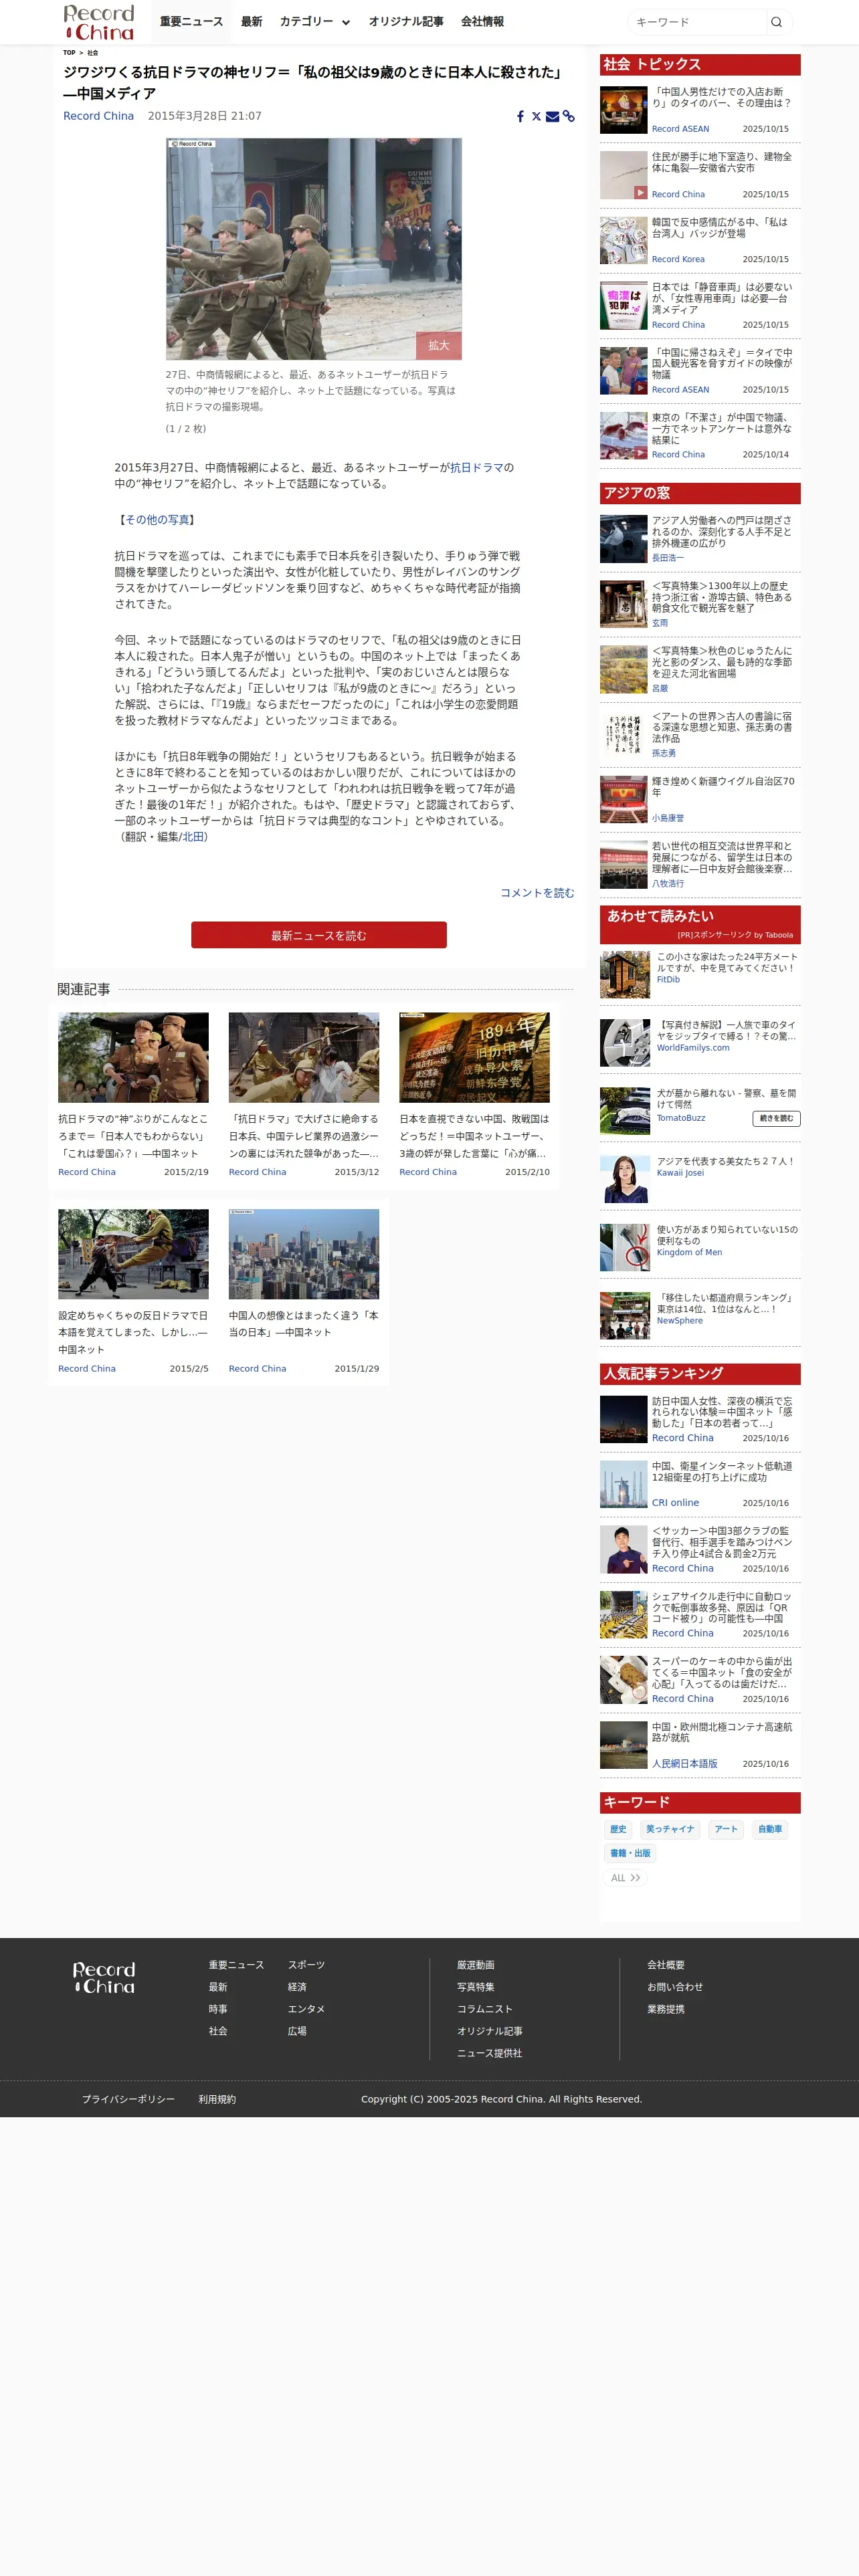This screenshot has width=859, height=2576.
Task: Click the footer Record China logo
Action: pos(104,1977)
